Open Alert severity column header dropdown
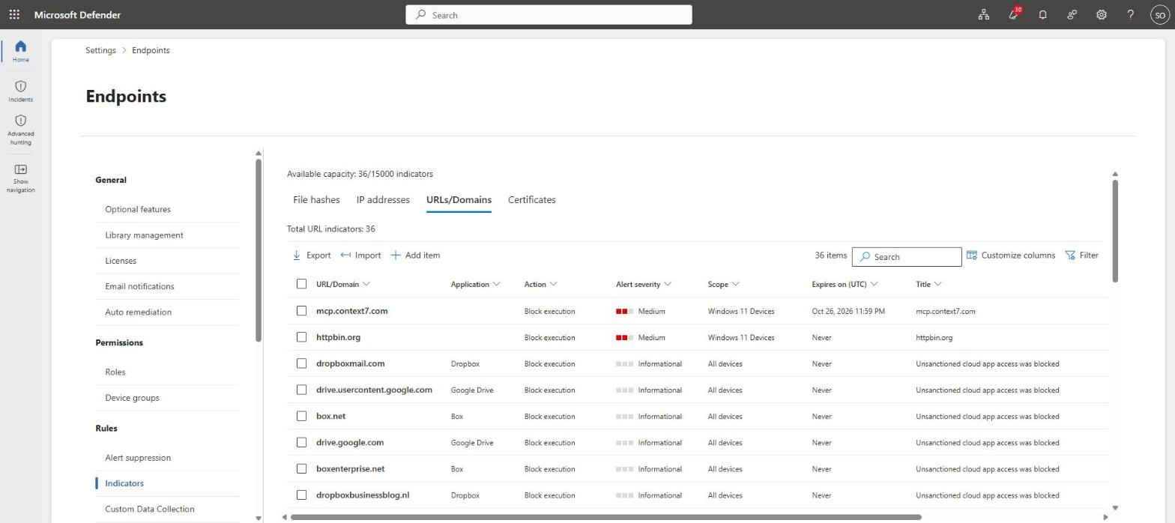The image size is (1175, 523). point(644,284)
